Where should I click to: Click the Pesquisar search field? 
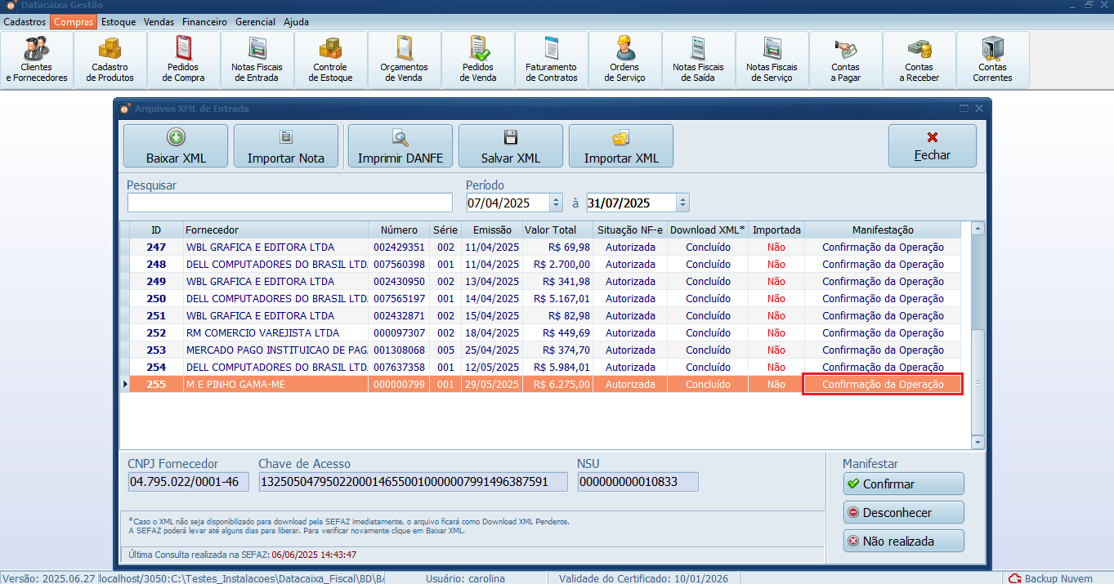click(x=289, y=203)
